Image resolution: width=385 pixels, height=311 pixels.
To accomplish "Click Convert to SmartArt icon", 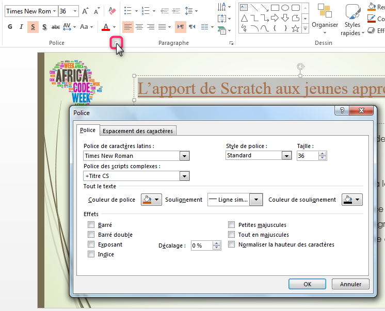I will (222, 30).
